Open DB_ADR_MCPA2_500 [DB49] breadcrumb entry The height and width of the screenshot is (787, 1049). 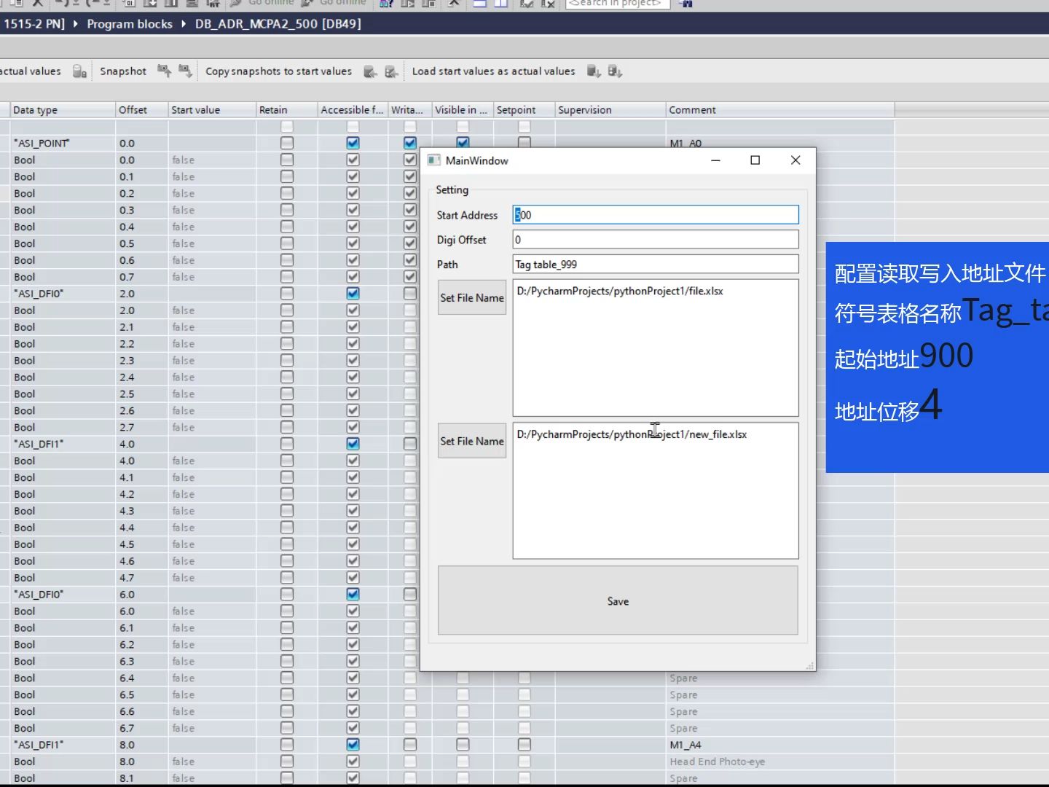[278, 23]
